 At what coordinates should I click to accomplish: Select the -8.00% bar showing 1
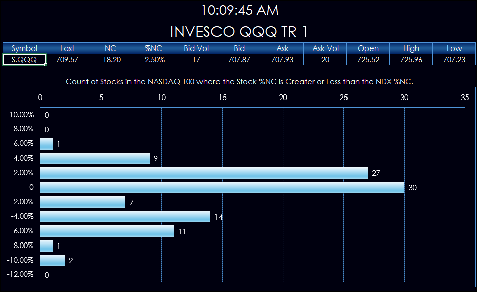point(47,246)
